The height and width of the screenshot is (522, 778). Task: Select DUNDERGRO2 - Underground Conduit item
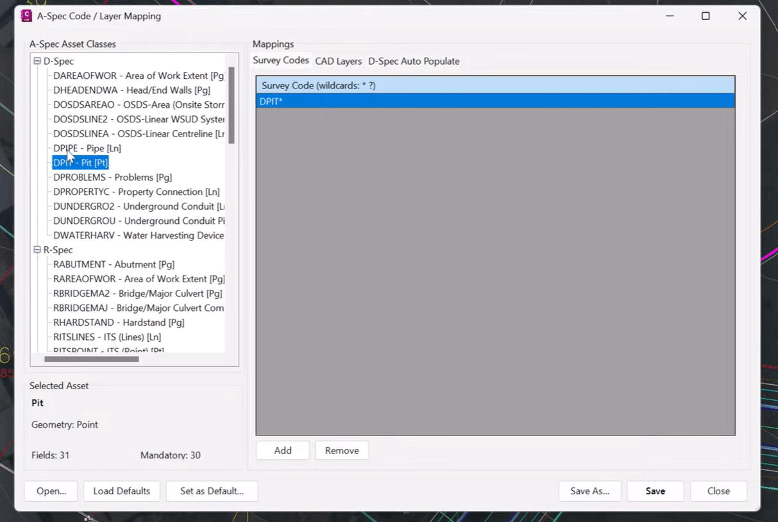tap(139, 206)
